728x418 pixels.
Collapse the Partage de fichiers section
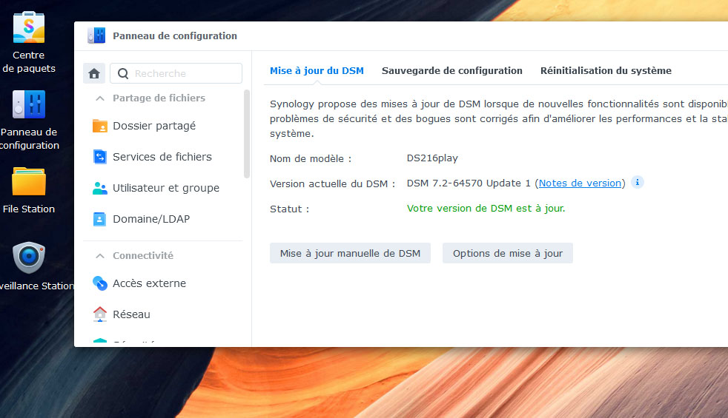[x=99, y=98]
